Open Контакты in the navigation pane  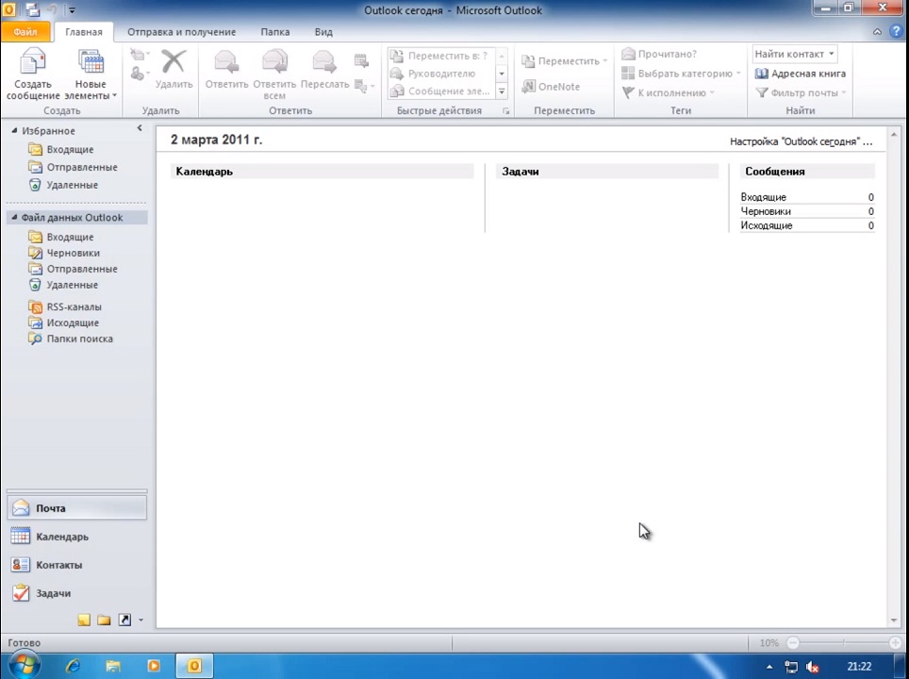(58, 565)
